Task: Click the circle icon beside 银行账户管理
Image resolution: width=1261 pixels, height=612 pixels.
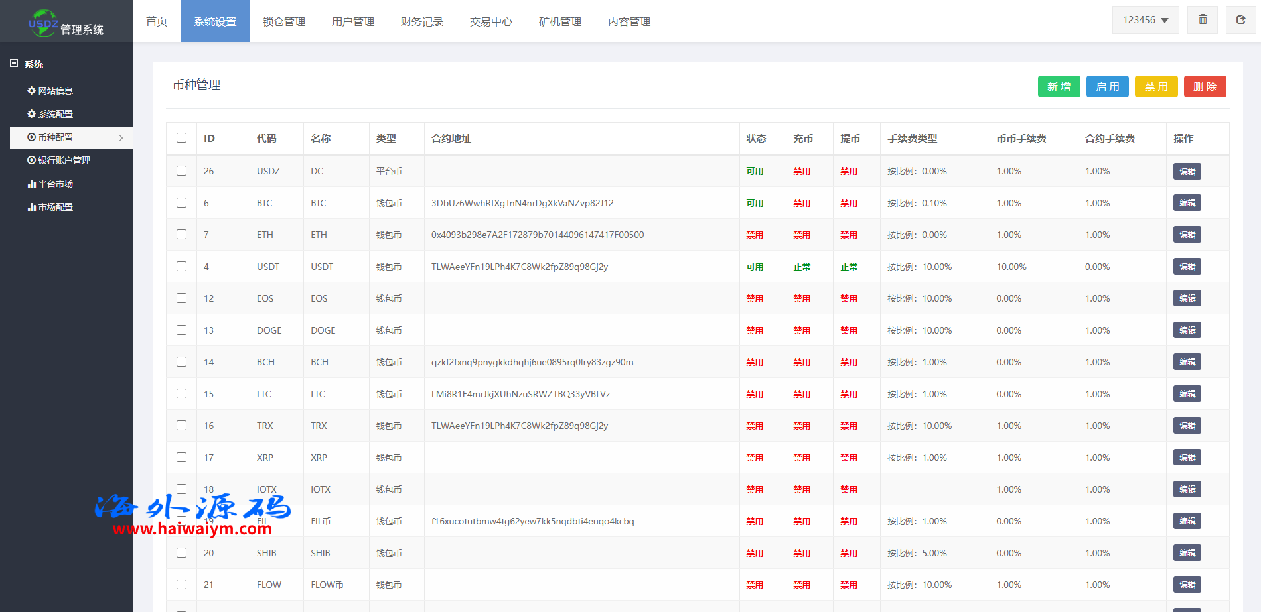Action: click(x=31, y=160)
